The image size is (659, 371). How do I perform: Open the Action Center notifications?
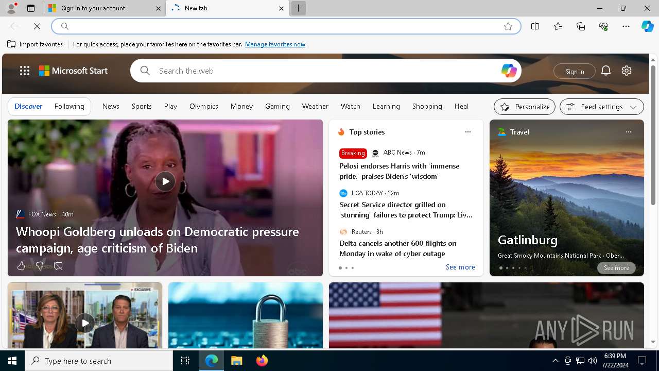coord(642,361)
